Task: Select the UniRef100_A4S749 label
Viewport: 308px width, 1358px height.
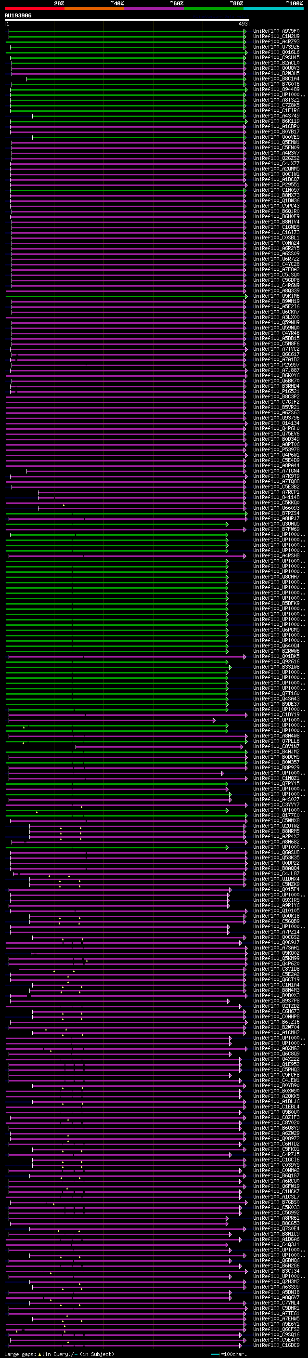Action: pyautogui.click(x=276, y=116)
